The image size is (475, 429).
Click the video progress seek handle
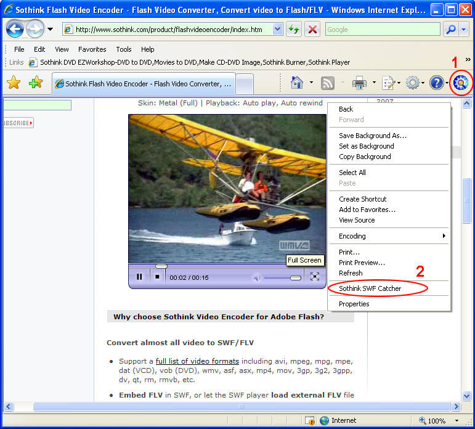click(x=161, y=266)
